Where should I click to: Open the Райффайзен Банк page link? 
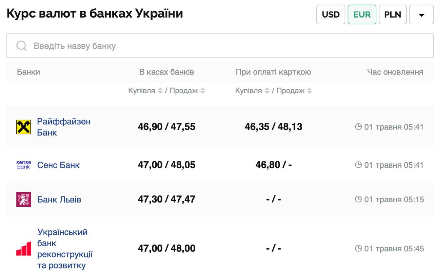tap(63, 127)
